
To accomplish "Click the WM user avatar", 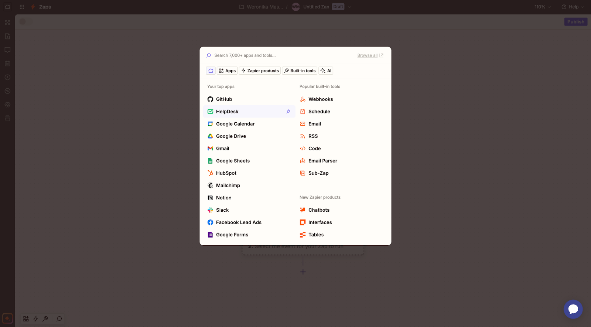I will click(x=296, y=7).
